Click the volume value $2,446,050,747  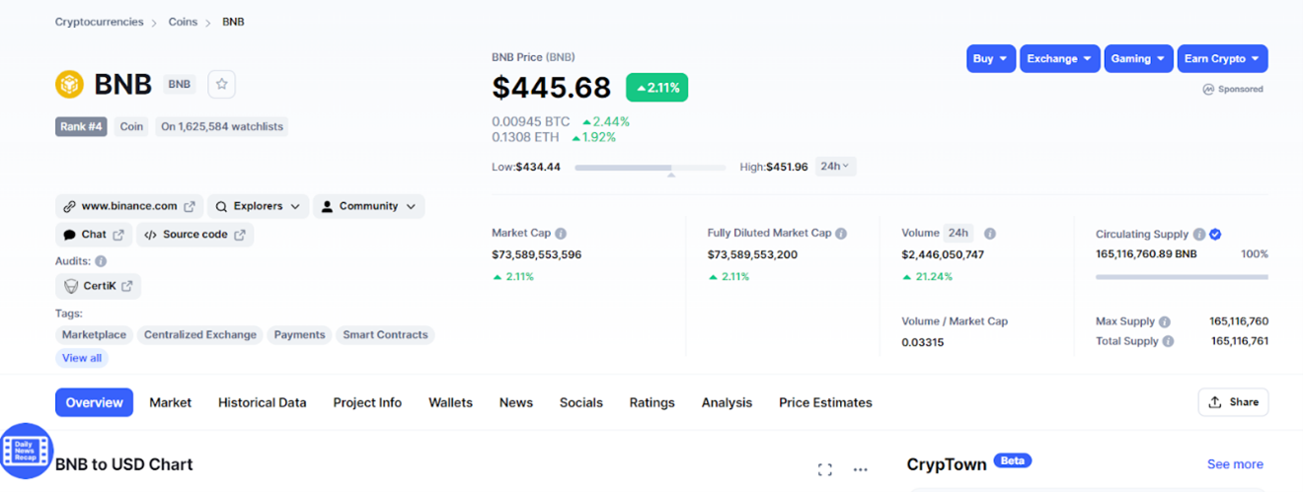click(x=943, y=254)
